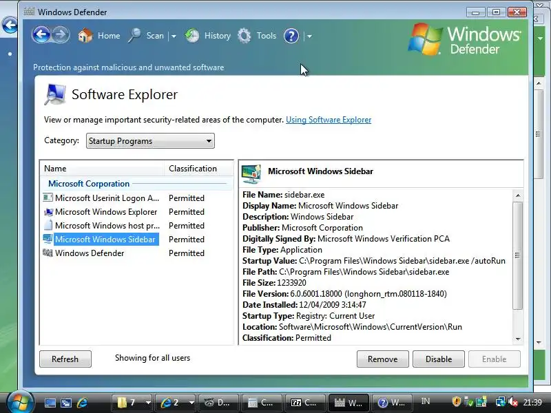Click the Windows Explorer entry icon
Viewport: 551px width, 413px height.
(48, 212)
